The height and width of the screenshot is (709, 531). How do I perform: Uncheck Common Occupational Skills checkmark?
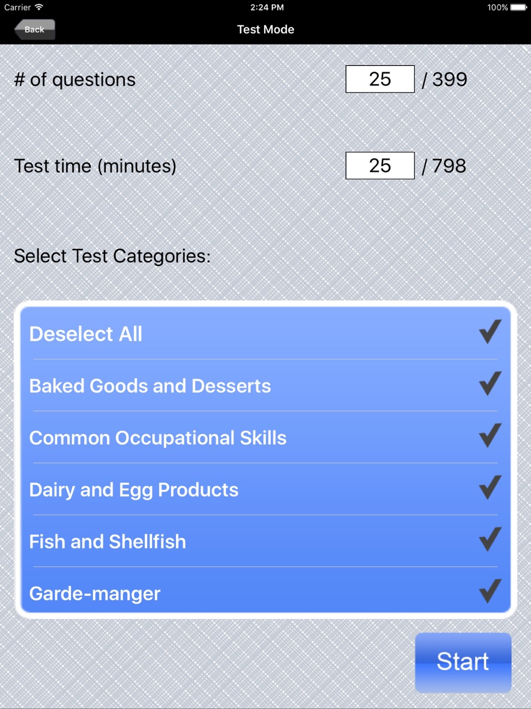(490, 435)
